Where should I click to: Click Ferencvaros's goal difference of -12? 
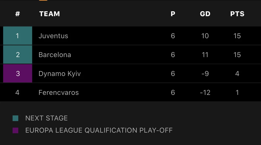pyautogui.click(x=205, y=93)
